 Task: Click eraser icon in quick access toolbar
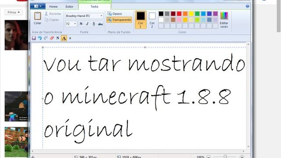click(x=52, y=38)
